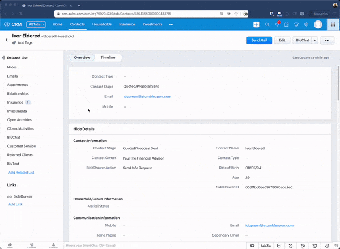
Task: Open the apps grid launcher icon
Action: (x=331, y=24)
